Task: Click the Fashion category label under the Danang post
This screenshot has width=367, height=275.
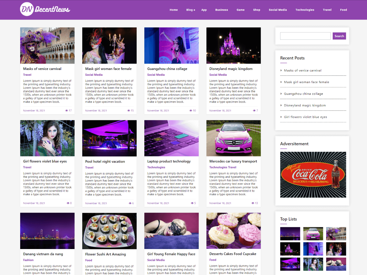Action: [x=28, y=260]
